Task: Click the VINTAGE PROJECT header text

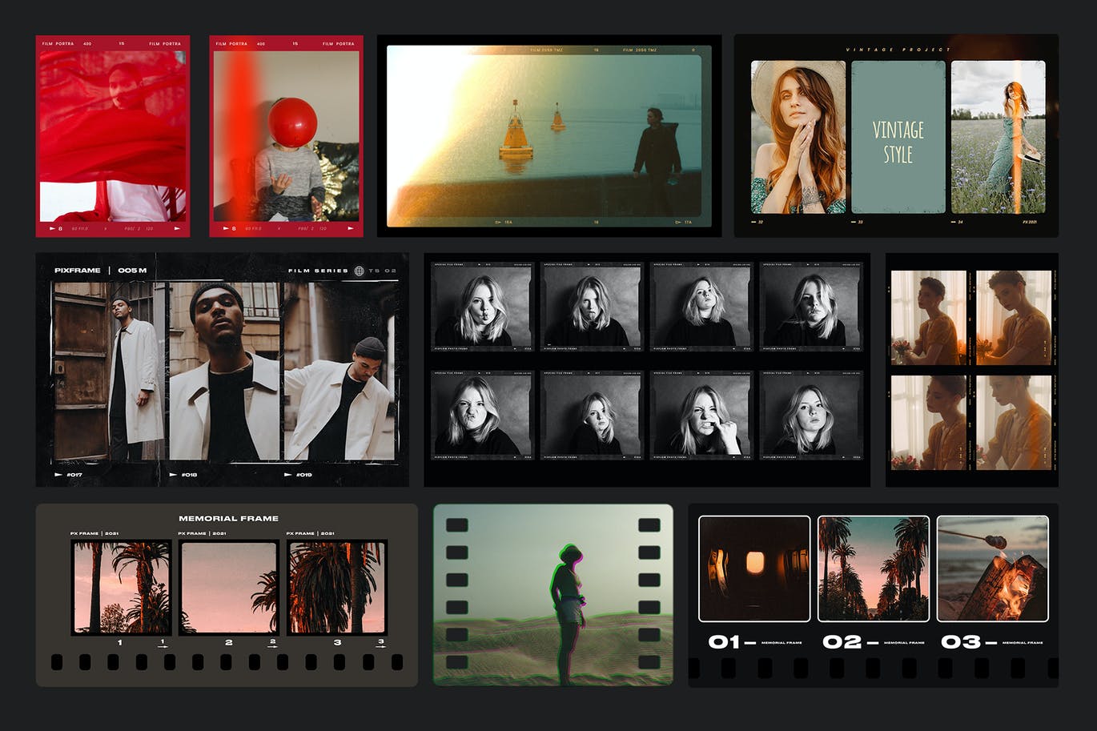Action: tap(898, 50)
